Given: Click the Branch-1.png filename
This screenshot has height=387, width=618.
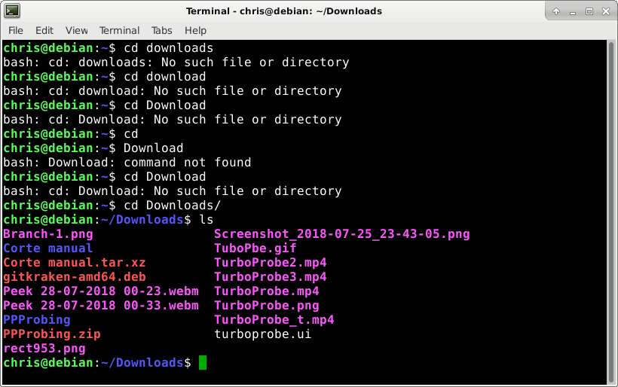Looking at the screenshot, I should [48, 234].
